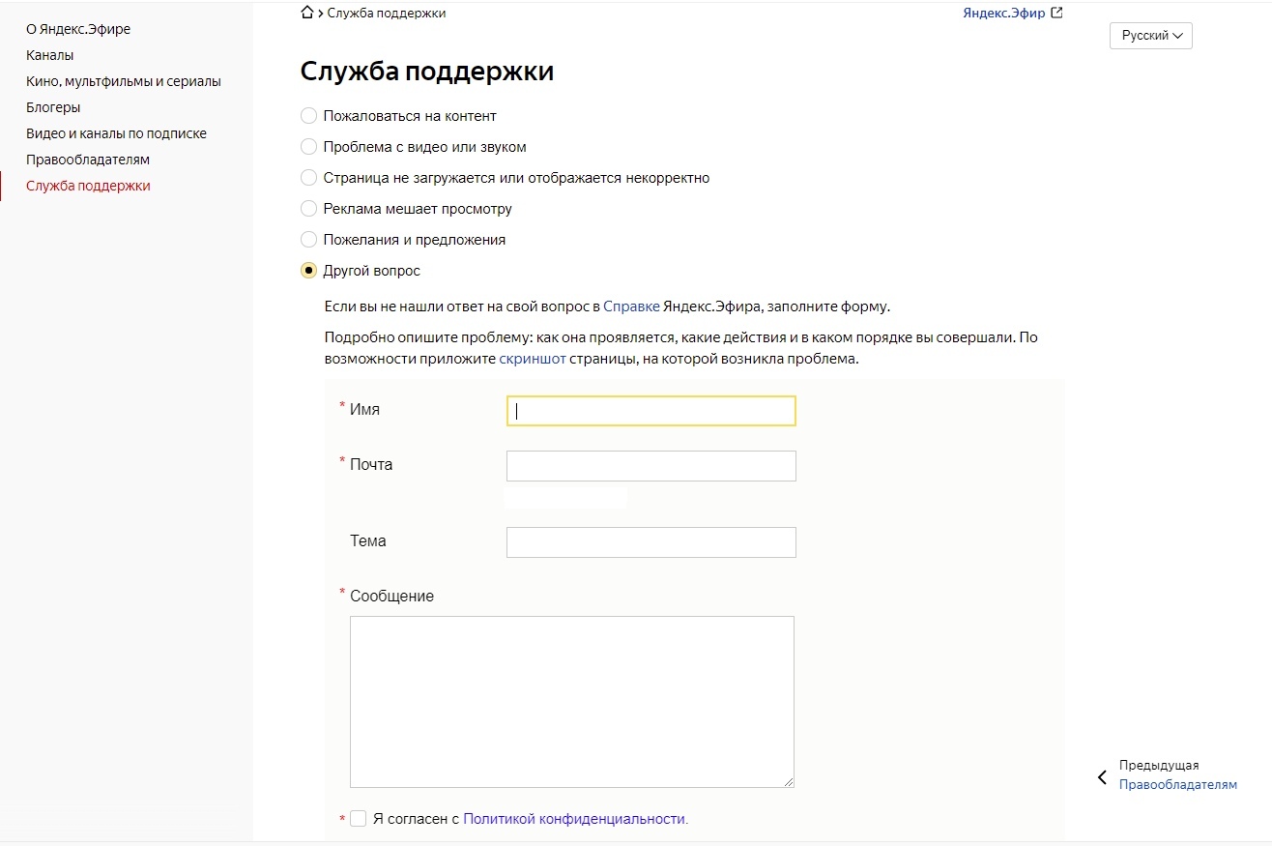Image resolution: width=1272 pixels, height=846 pixels.
Task: Select the "Другой вопрос" radio button
Action: [308, 271]
